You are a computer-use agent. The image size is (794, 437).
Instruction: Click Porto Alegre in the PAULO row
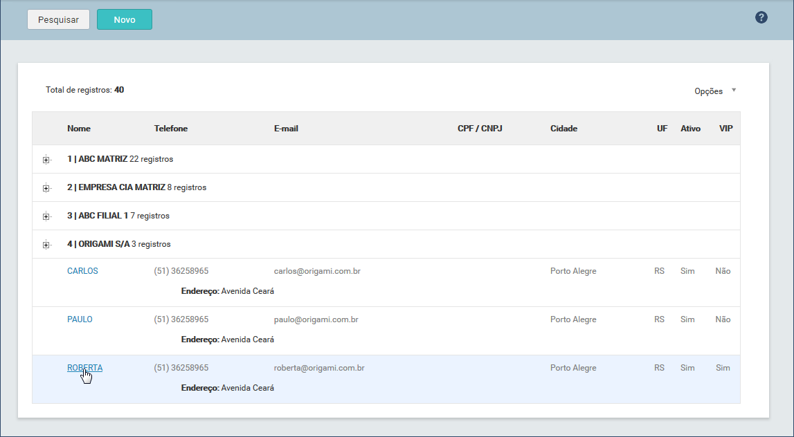coord(573,319)
